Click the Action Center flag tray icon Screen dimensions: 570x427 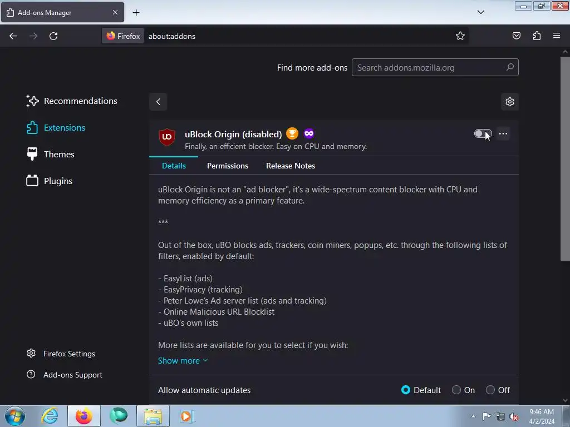click(487, 416)
